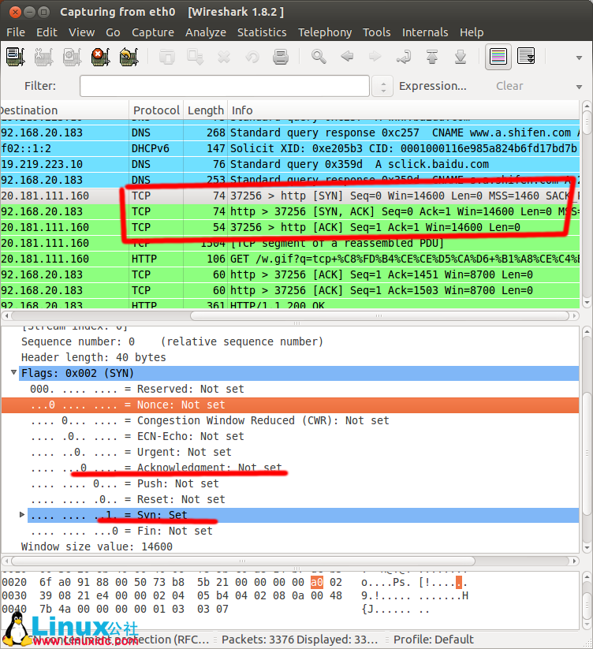The width and height of the screenshot is (593, 649).
Task: Find a packet with magnifier icon
Action: pos(319,57)
